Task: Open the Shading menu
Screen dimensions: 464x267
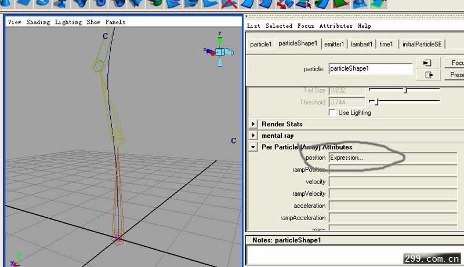Action: pos(38,22)
